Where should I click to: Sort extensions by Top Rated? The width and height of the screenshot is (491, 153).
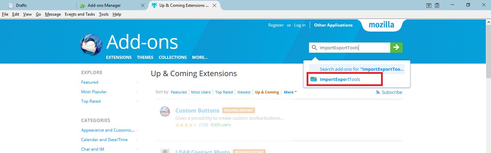pos(224,92)
